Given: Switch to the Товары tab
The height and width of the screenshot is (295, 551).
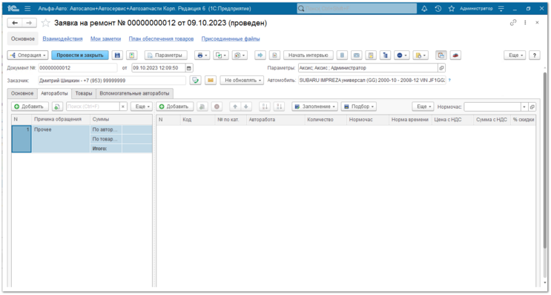Looking at the screenshot, I should (x=84, y=94).
